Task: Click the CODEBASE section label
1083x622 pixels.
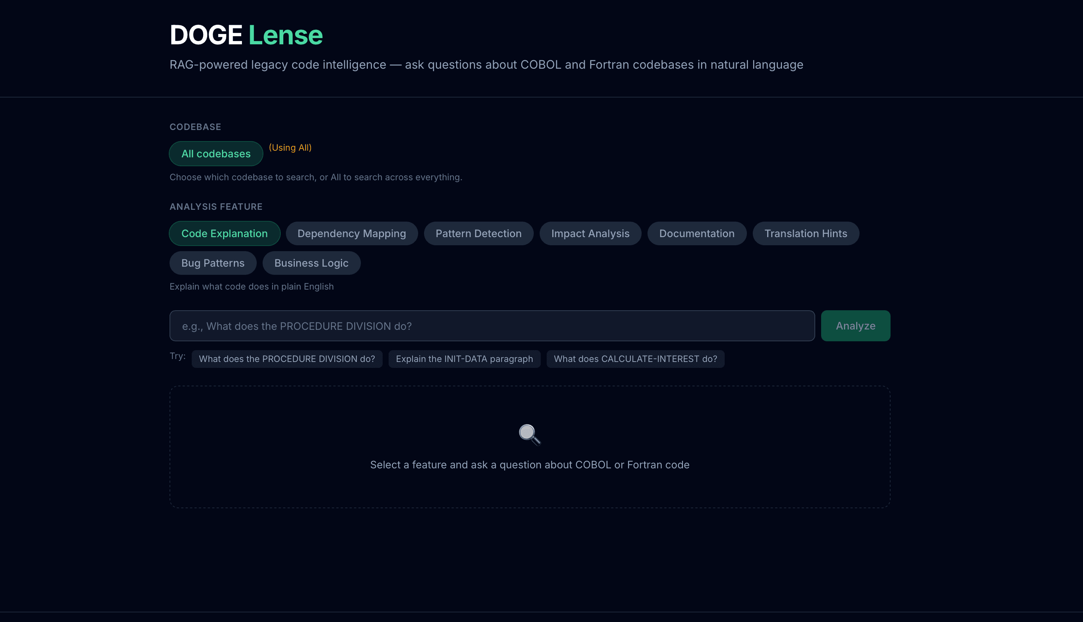Action: 195,126
